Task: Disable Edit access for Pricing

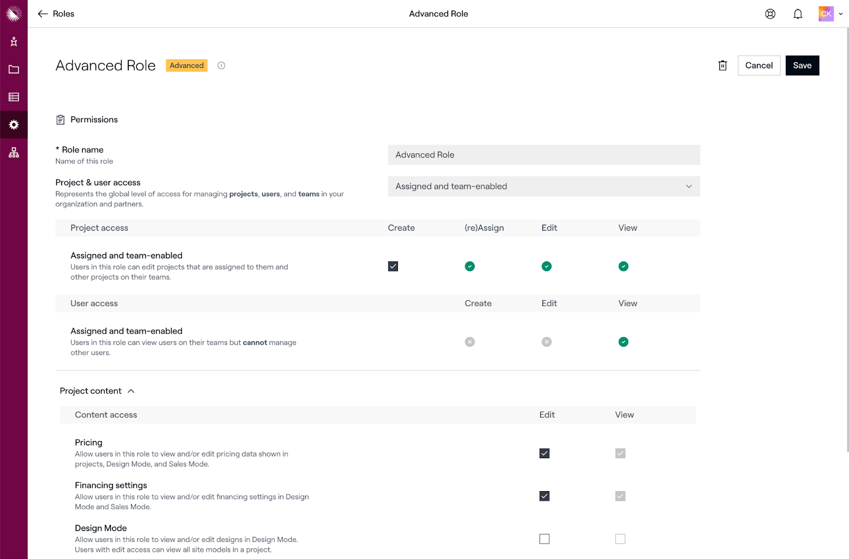Action: pos(544,453)
